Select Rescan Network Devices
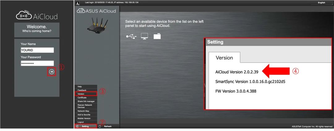The image size is (334, 131). point(86,106)
